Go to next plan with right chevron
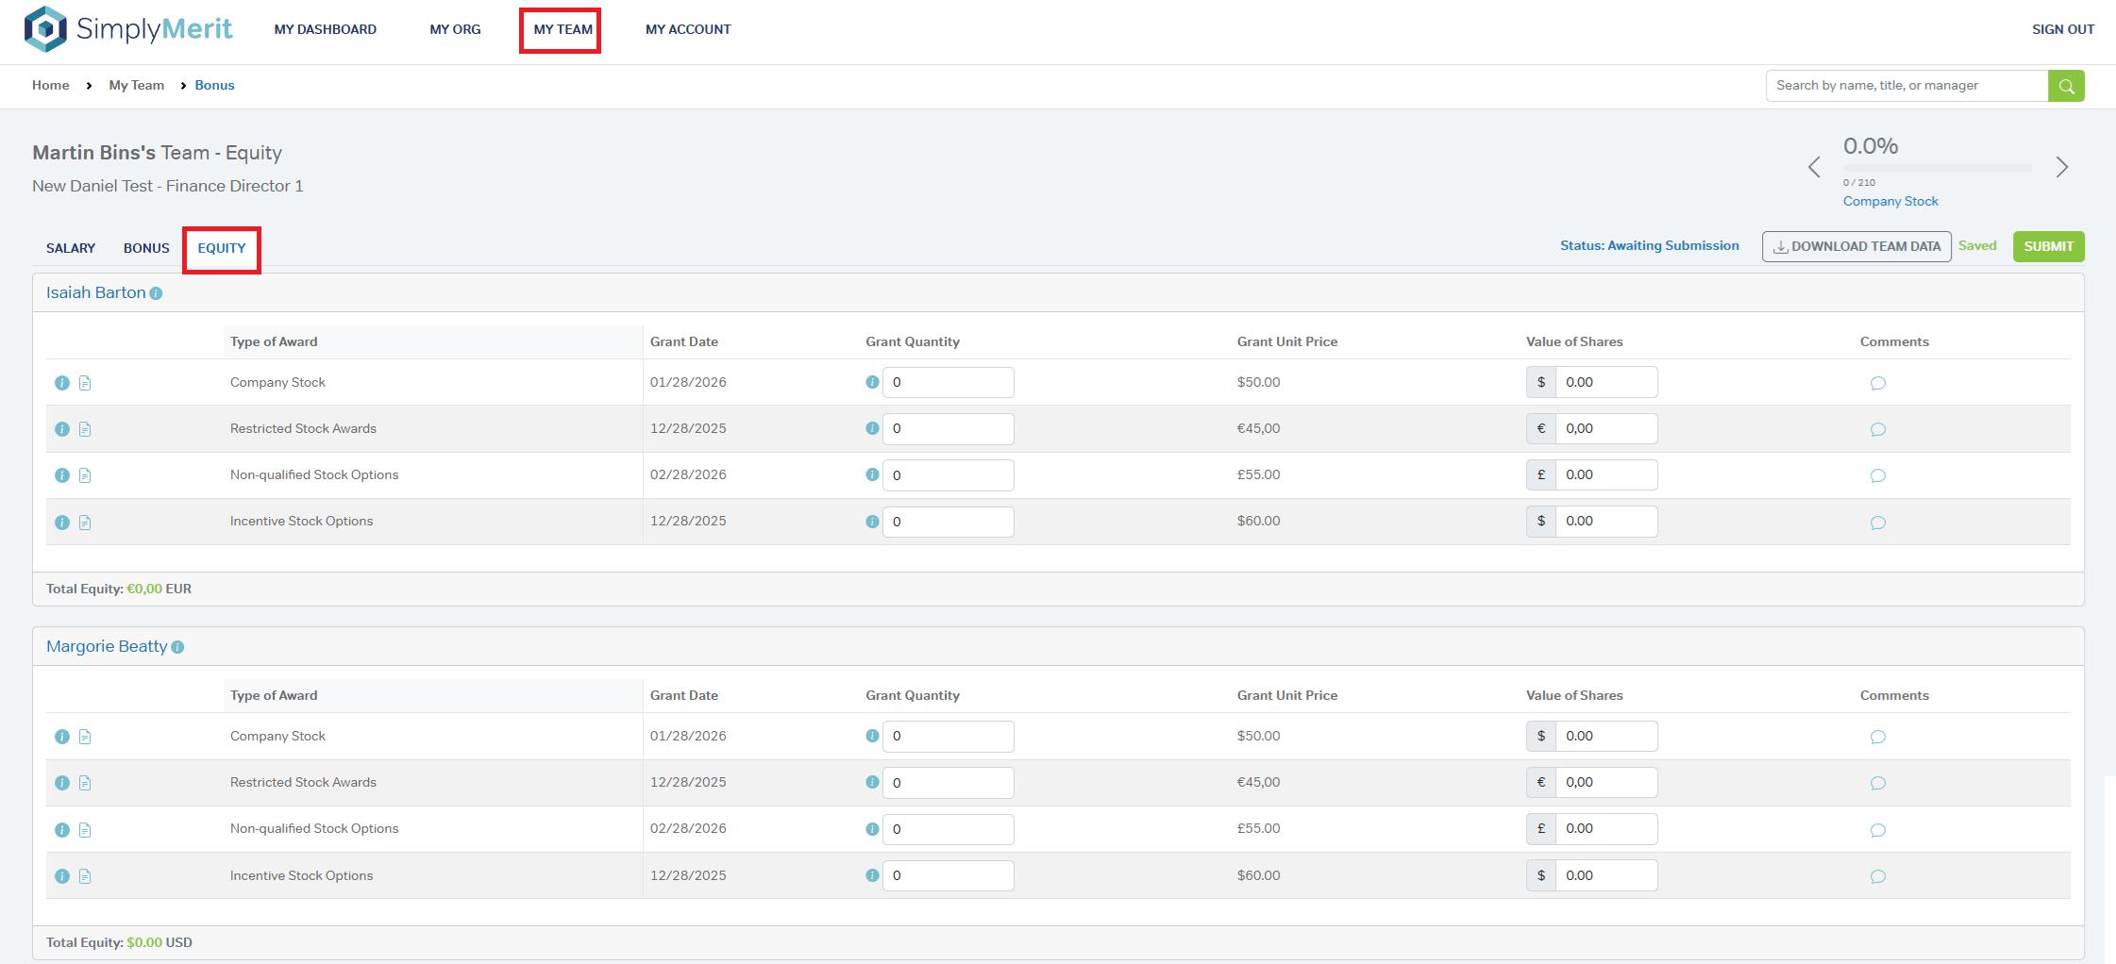2116x964 pixels. click(2061, 168)
